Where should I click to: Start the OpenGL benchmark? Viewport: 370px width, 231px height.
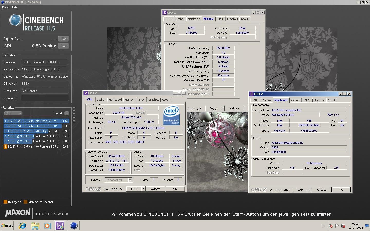(x=63, y=39)
